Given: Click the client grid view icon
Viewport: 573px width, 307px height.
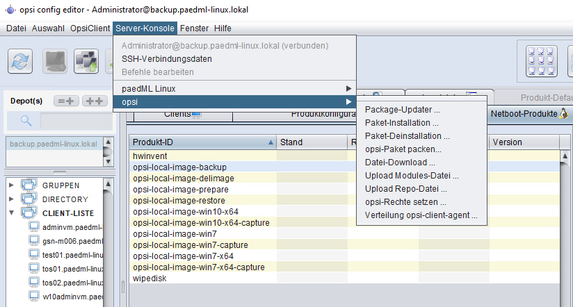Looking at the screenshot, I should 541,61.
